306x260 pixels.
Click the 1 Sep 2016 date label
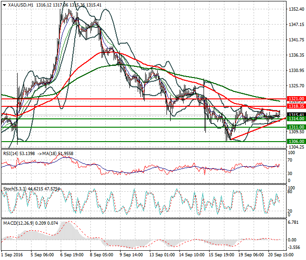[12, 255]
